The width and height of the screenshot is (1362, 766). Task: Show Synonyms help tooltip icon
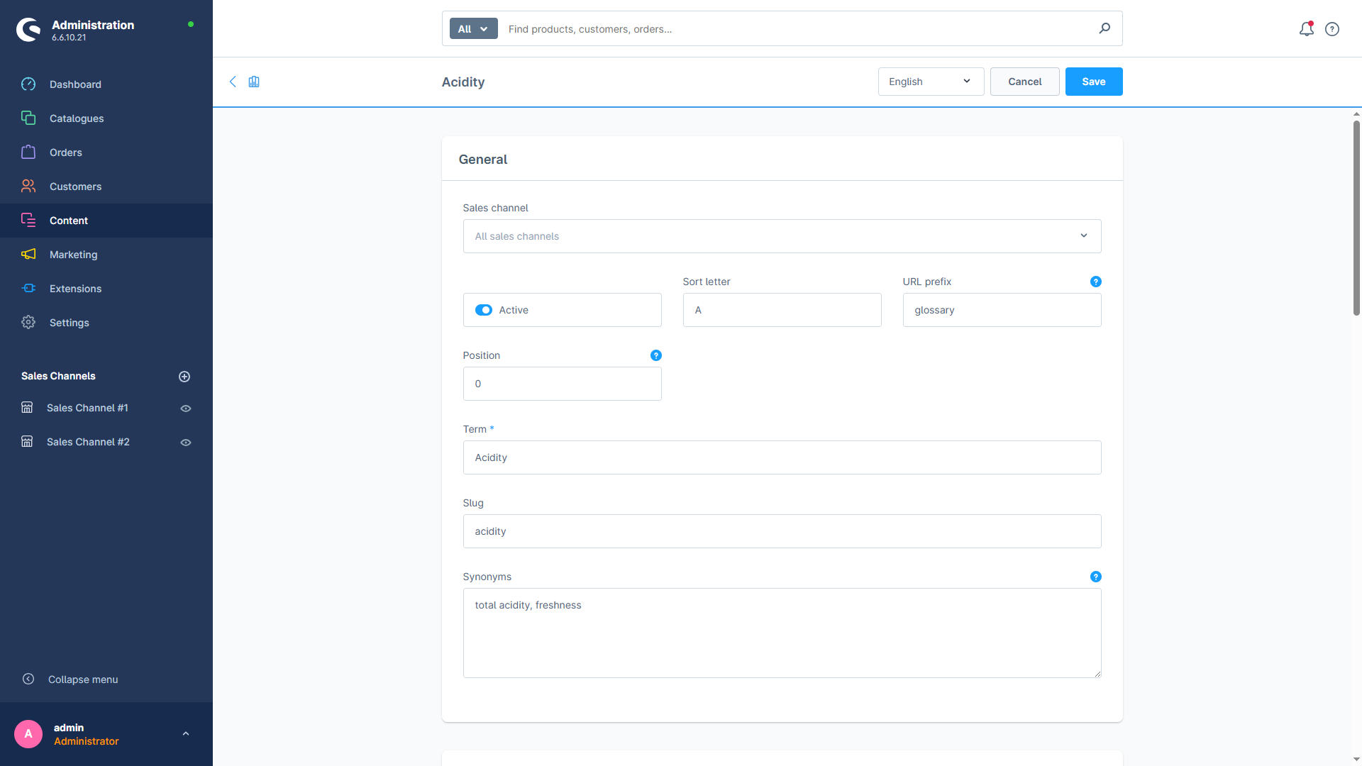[1096, 577]
